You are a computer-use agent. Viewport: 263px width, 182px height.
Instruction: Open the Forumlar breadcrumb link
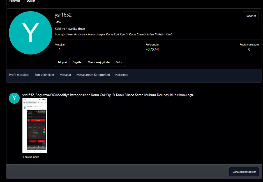pos(15,1)
